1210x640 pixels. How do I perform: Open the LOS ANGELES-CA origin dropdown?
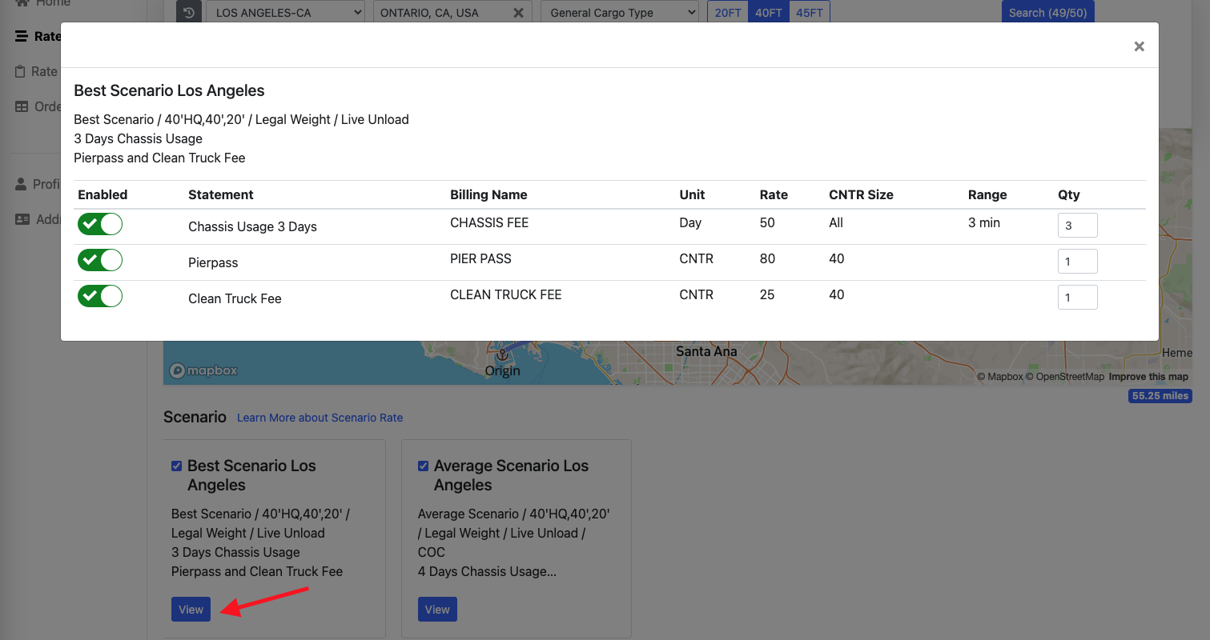tap(286, 13)
